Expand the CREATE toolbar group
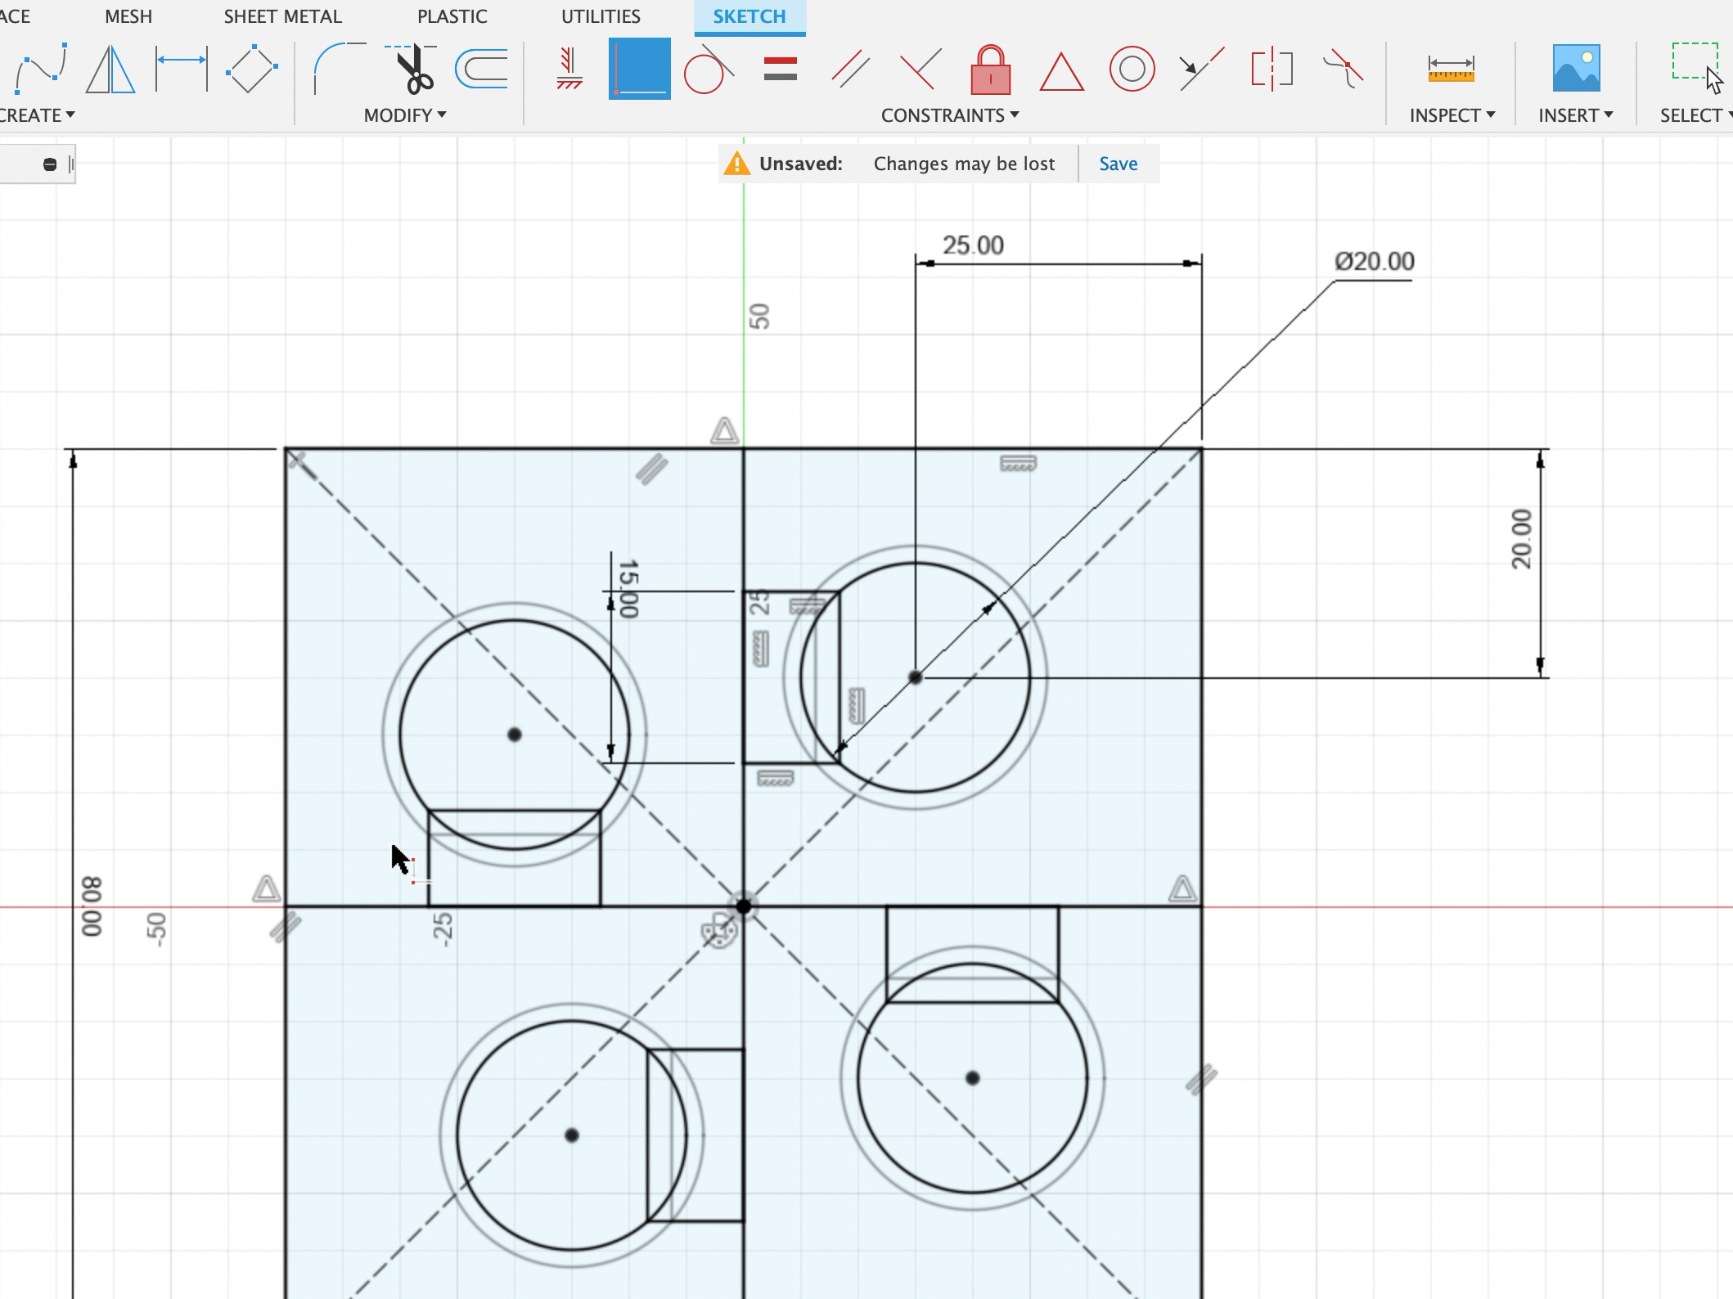Image resolution: width=1733 pixels, height=1299 pixels. [37, 115]
